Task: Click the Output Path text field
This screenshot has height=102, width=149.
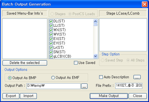Action: (x=54, y=86)
